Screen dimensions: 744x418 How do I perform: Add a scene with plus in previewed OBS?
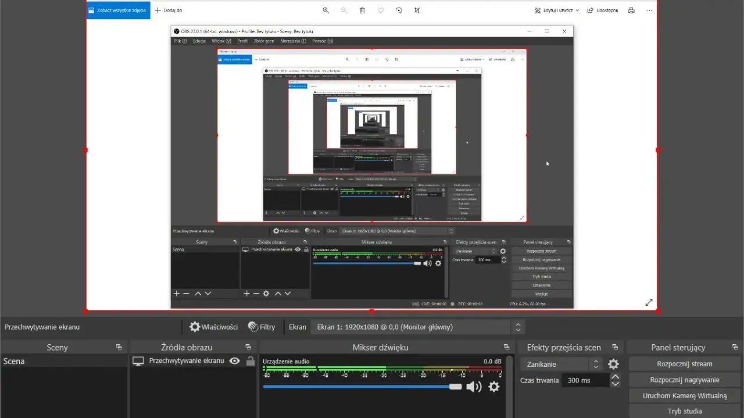coord(177,294)
